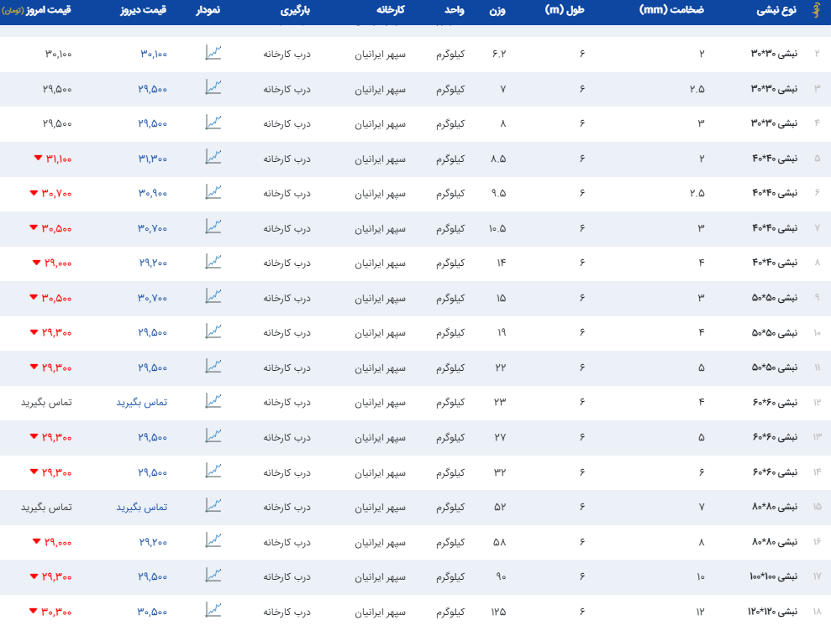Screen dimensions: 831x636
Task: Click yesterday's price 30,500 for نبشی 120*120
Action: (153, 612)
